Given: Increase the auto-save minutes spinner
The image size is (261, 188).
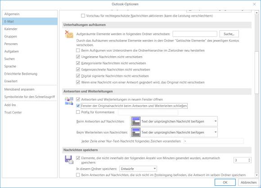Looking at the screenshot, I should click(249, 159).
